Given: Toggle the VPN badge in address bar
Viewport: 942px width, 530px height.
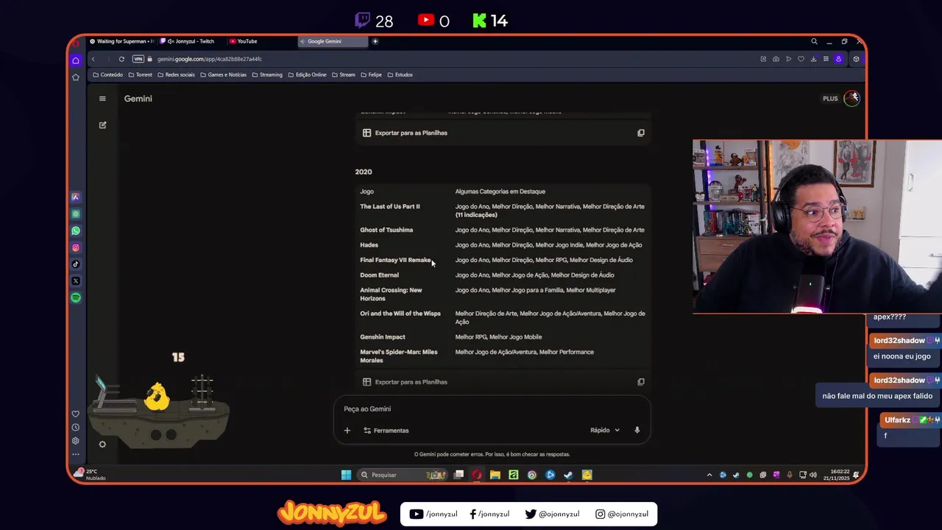Looking at the screenshot, I should (138, 59).
